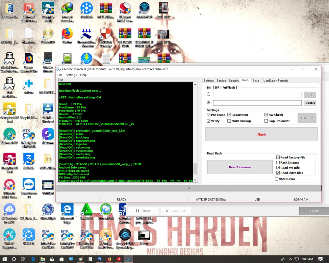
Task: Uncheck Read Extra files option
Action: pyautogui.click(x=278, y=173)
